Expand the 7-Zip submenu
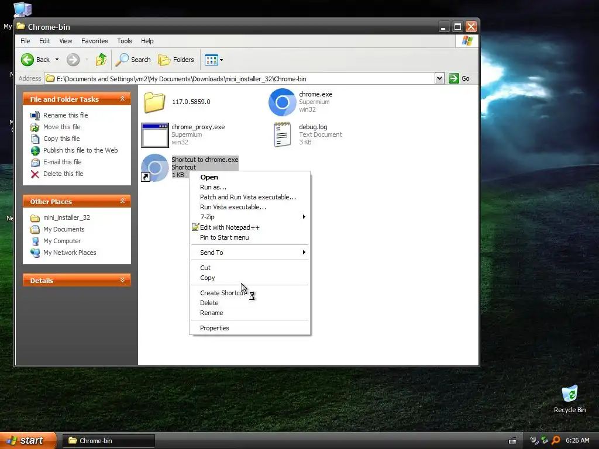 (250, 217)
